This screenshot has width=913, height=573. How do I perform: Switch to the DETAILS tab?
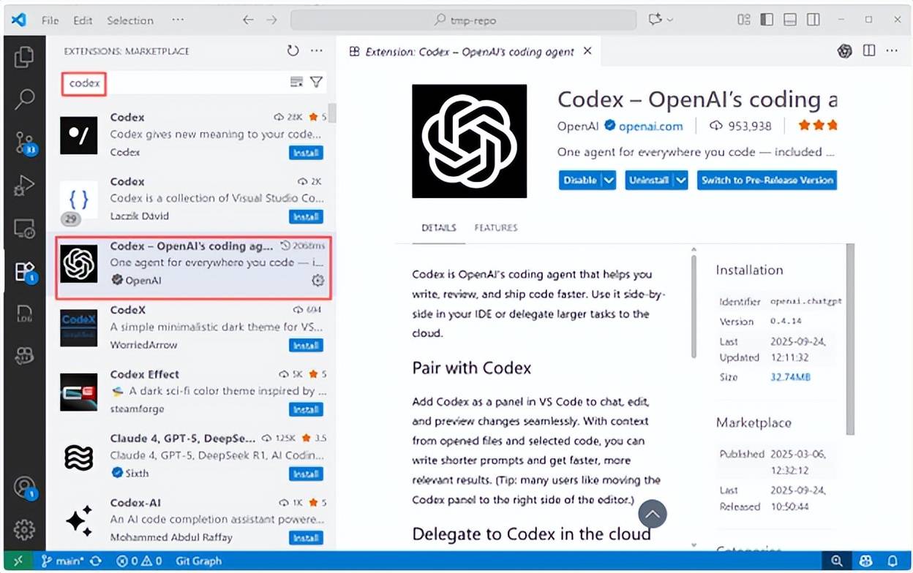[x=439, y=228]
